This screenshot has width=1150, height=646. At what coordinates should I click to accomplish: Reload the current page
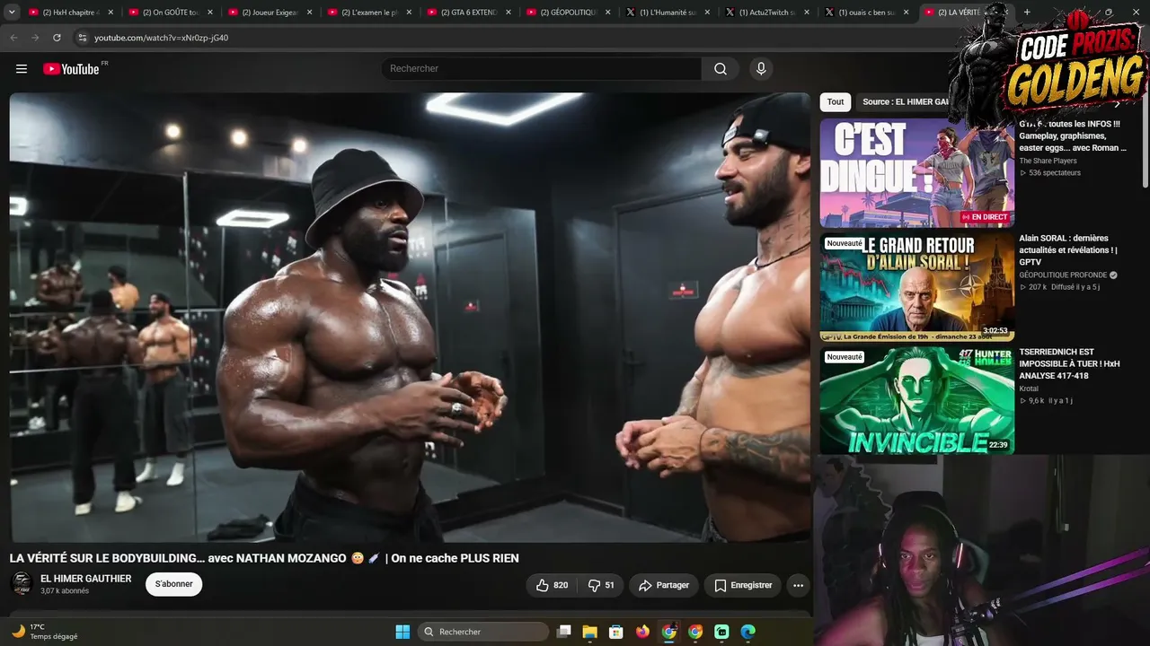[x=57, y=38]
